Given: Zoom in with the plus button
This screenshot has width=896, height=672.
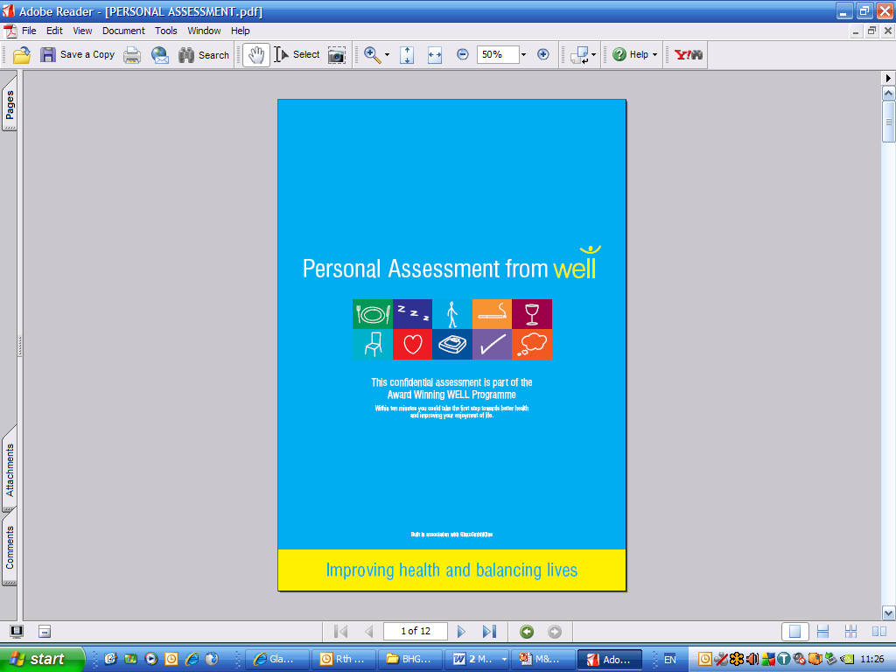Looking at the screenshot, I should [x=542, y=54].
